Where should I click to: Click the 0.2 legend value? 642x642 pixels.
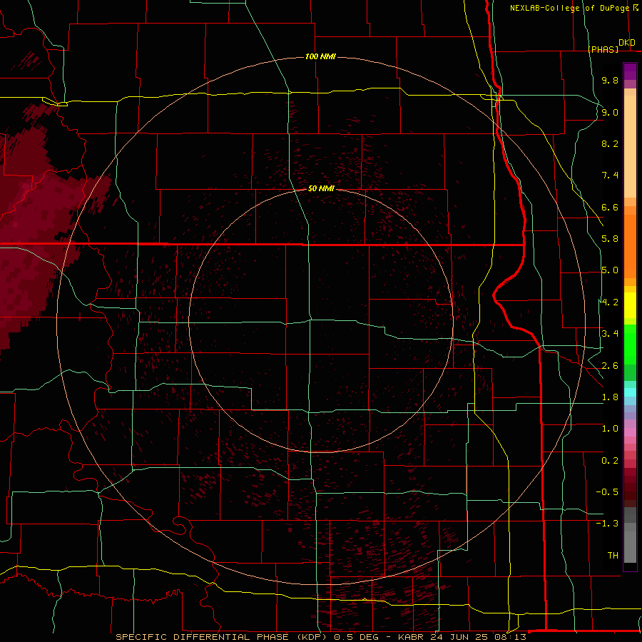(x=610, y=461)
